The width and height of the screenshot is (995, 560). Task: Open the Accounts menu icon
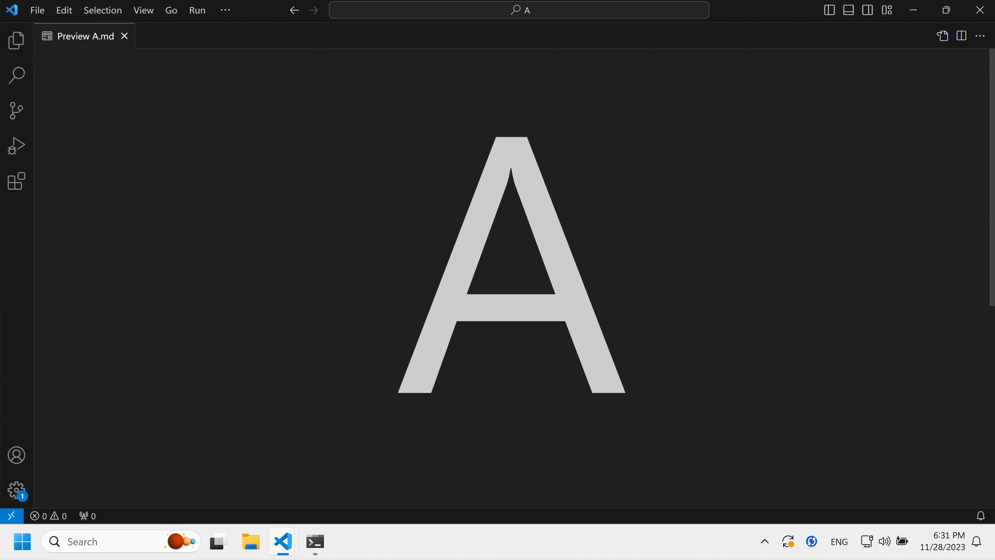pyautogui.click(x=16, y=455)
